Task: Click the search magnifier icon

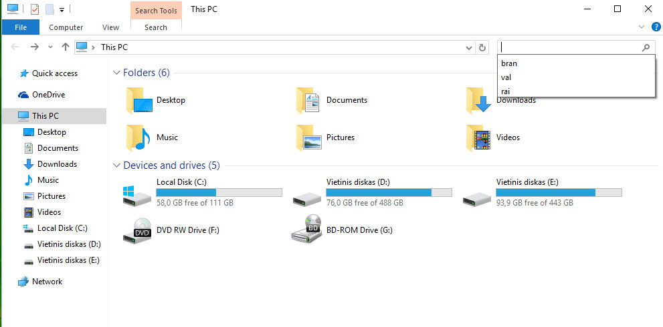Action: pyautogui.click(x=646, y=47)
